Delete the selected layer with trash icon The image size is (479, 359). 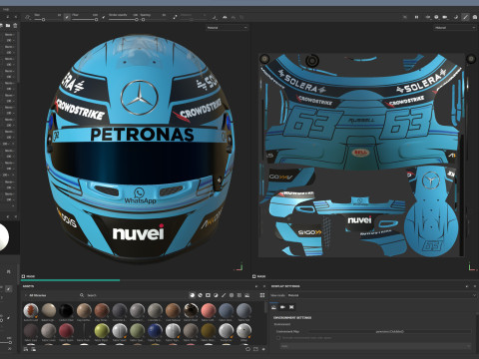15,26
